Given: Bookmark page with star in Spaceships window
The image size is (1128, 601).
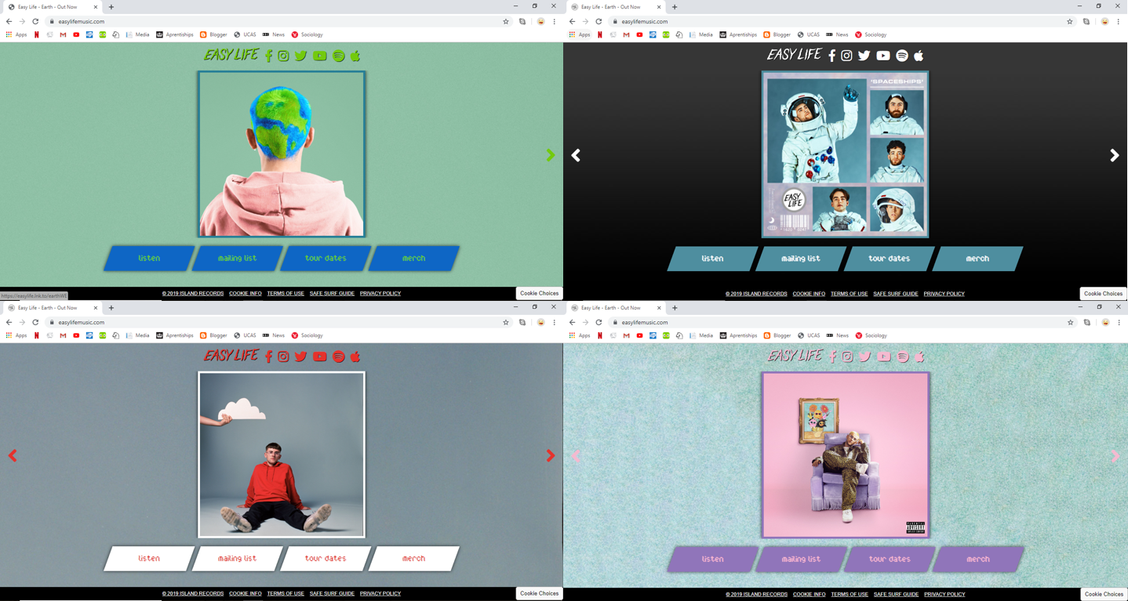Looking at the screenshot, I should pyautogui.click(x=1069, y=21).
